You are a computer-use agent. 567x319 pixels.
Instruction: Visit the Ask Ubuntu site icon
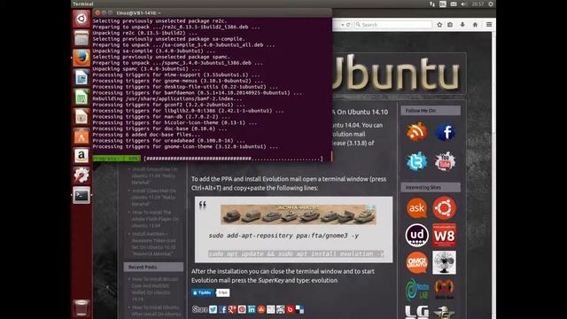pyautogui.click(x=416, y=208)
